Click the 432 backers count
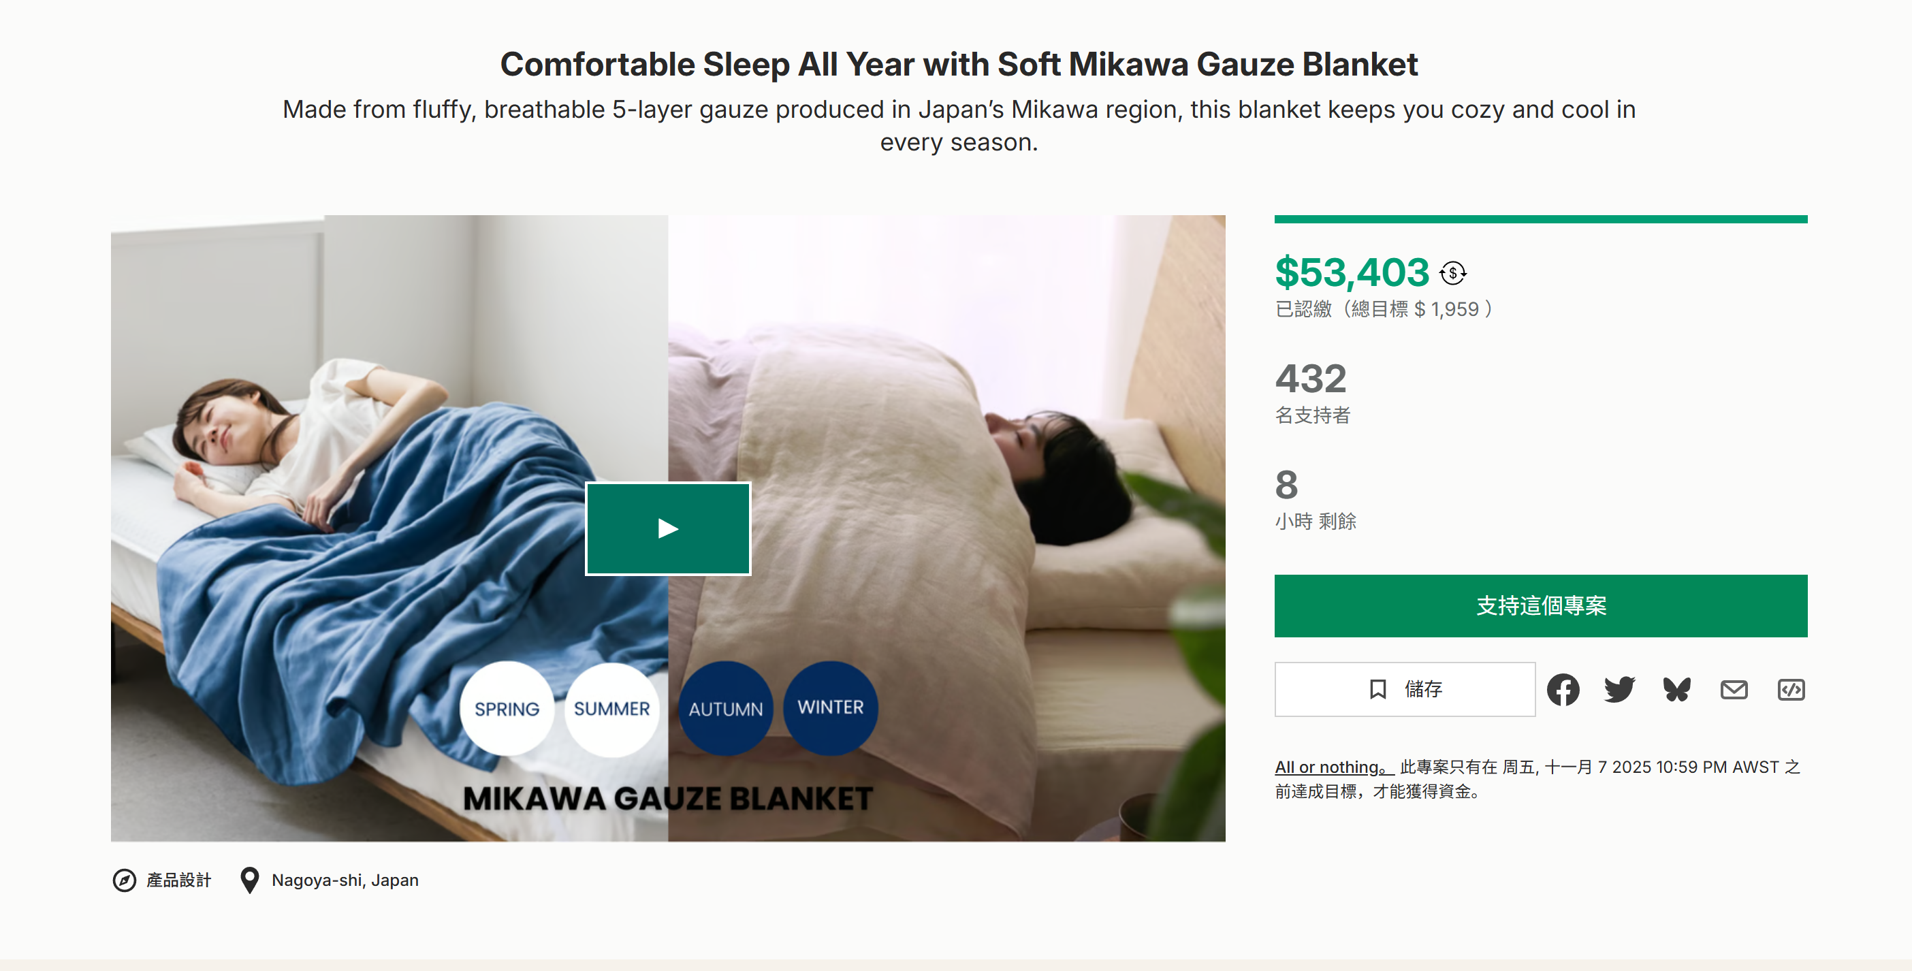Image resolution: width=1912 pixels, height=971 pixels. coord(1311,379)
